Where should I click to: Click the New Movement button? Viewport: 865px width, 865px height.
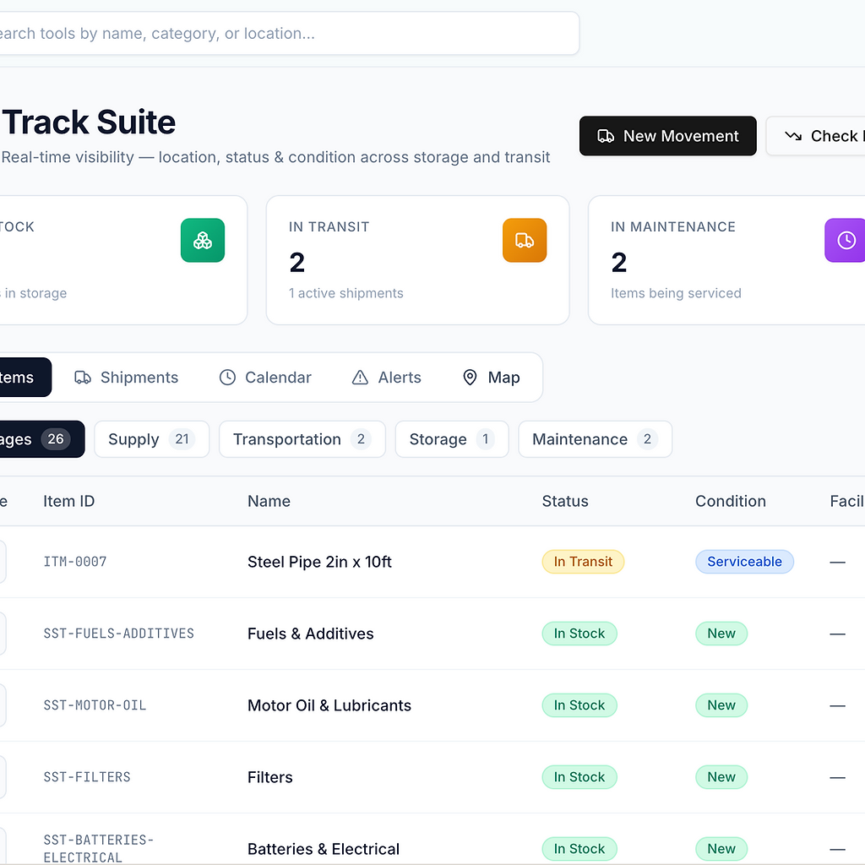[668, 136]
